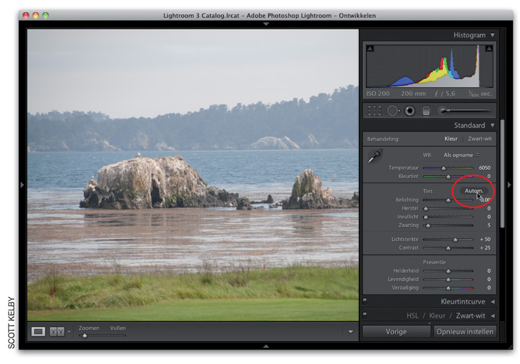Select HSL tab in panel header
Image resolution: width=520 pixels, height=364 pixels.
coord(412,316)
